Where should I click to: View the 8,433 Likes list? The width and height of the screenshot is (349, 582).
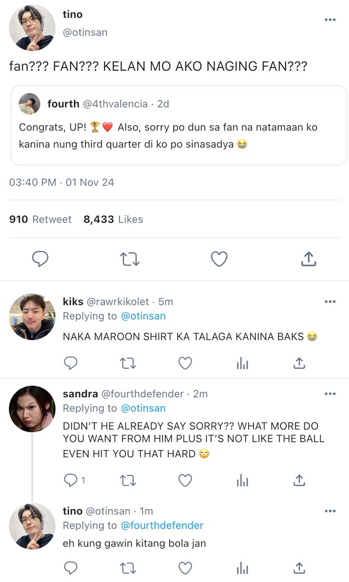[x=113, y=219]
